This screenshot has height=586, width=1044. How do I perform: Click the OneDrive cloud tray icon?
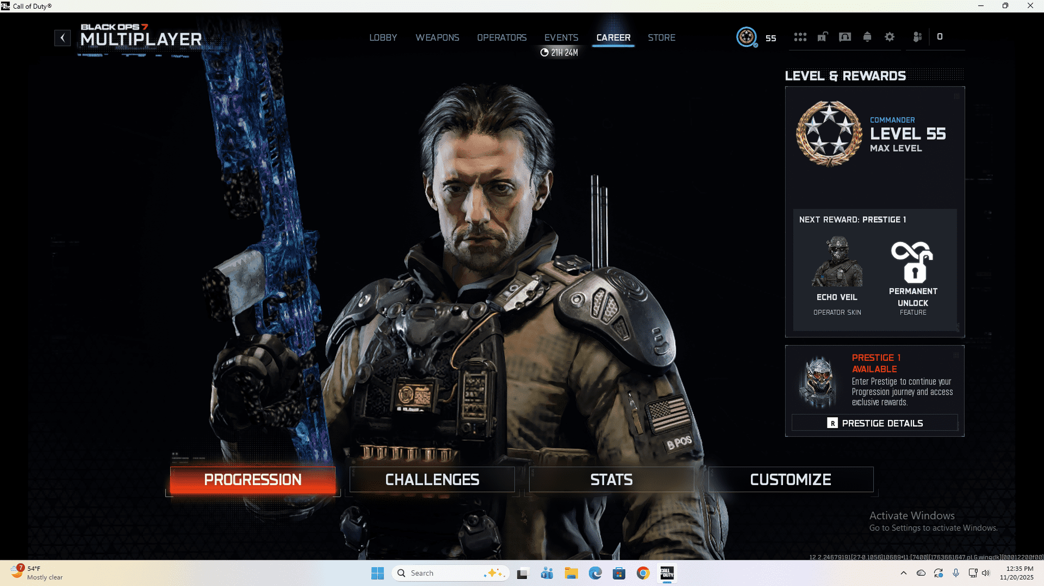pos(921,573)
